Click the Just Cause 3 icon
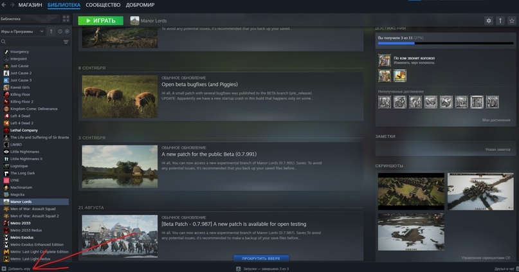This screenshot has width=519, height=272. (6, 80)
